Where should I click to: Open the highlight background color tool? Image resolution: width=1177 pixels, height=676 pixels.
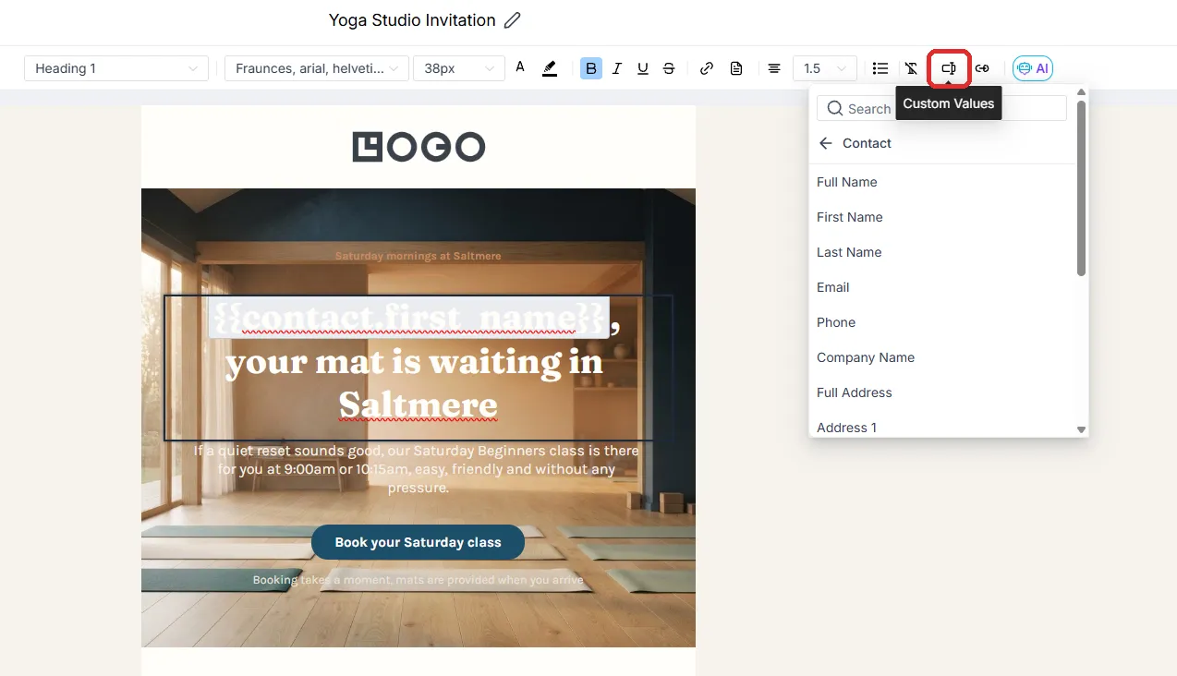(550, 68)
